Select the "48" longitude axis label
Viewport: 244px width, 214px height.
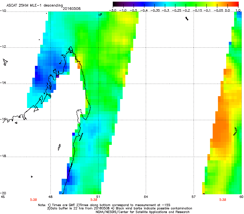(x=50, y=197)
